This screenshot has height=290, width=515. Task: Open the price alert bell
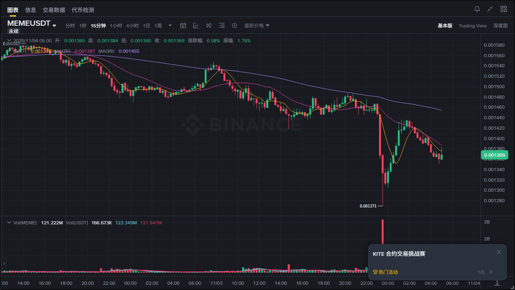[x=477, y=9]
